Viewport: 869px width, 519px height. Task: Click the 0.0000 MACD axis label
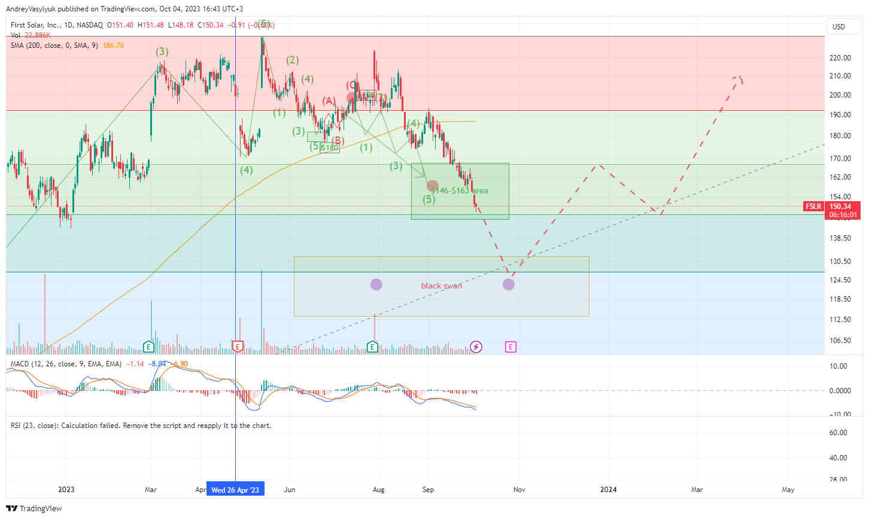[840, 391]
